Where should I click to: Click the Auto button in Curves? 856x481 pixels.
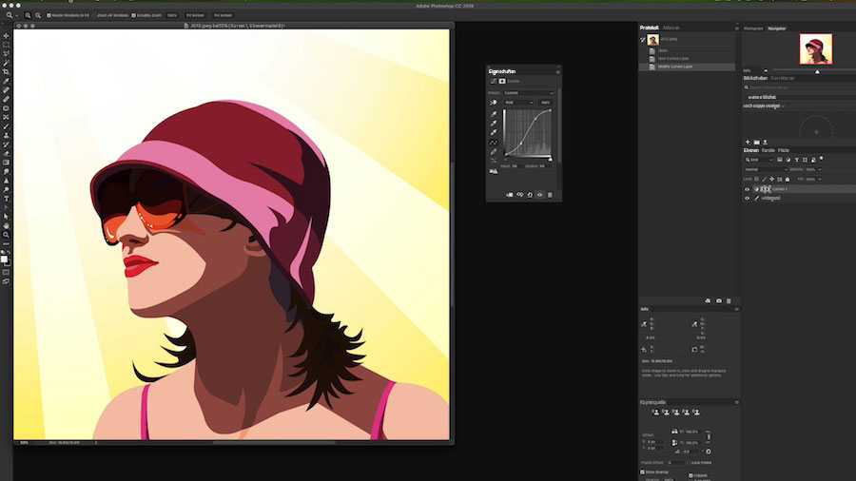546,103
